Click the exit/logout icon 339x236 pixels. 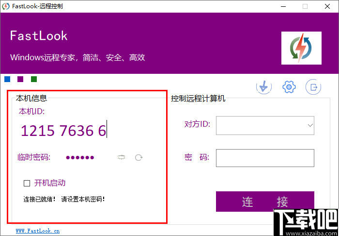pyautogui.click(x=313, y=87)
